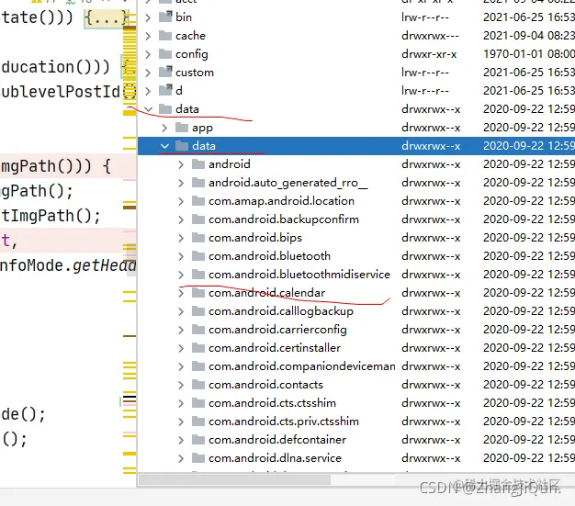This screenshot has width=575, height=506.
Task: Click editor text ublevelPostId
Action: 61,92
